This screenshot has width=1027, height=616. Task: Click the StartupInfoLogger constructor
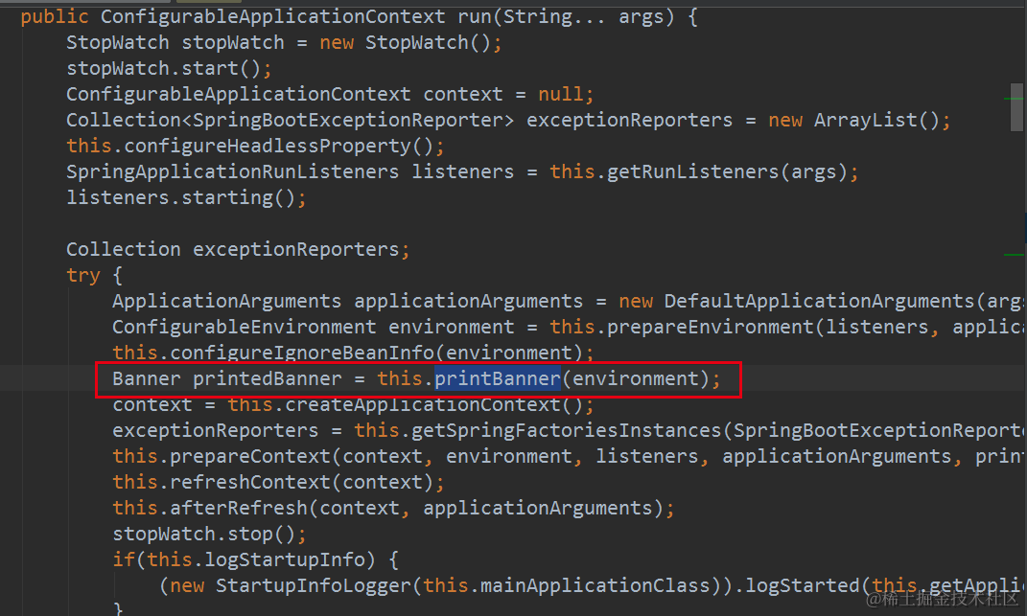click(313, 585)
